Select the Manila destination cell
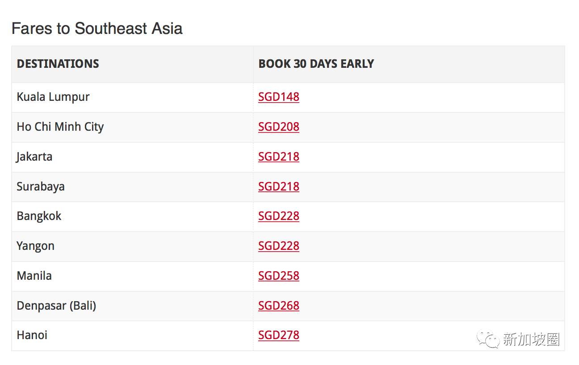579x365 pixels. (34, 276)
